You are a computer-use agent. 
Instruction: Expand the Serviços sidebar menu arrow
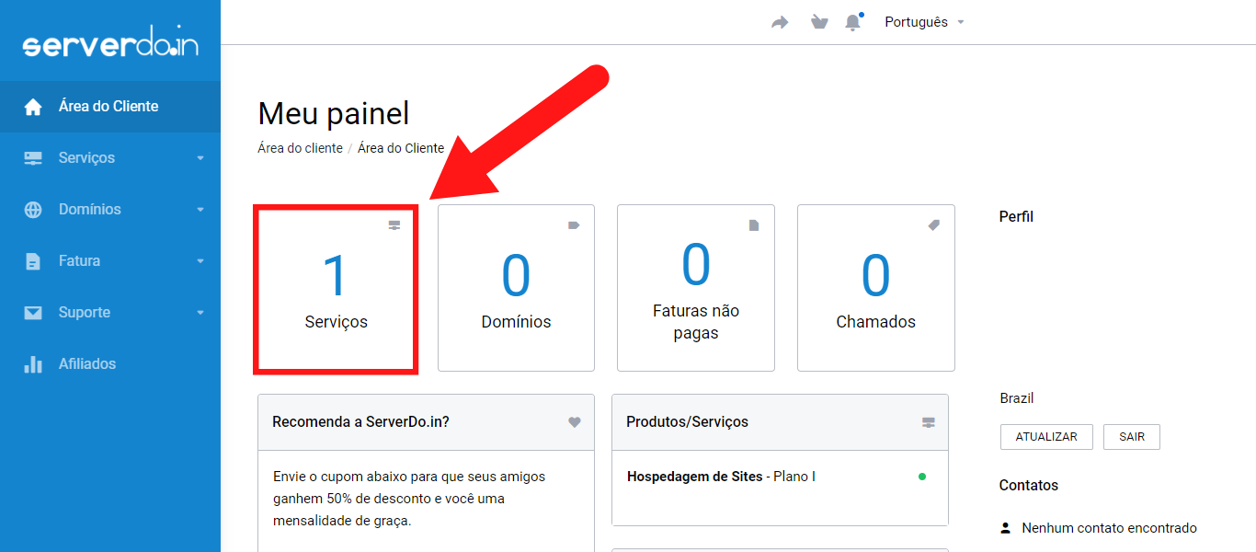coord(200,158)
